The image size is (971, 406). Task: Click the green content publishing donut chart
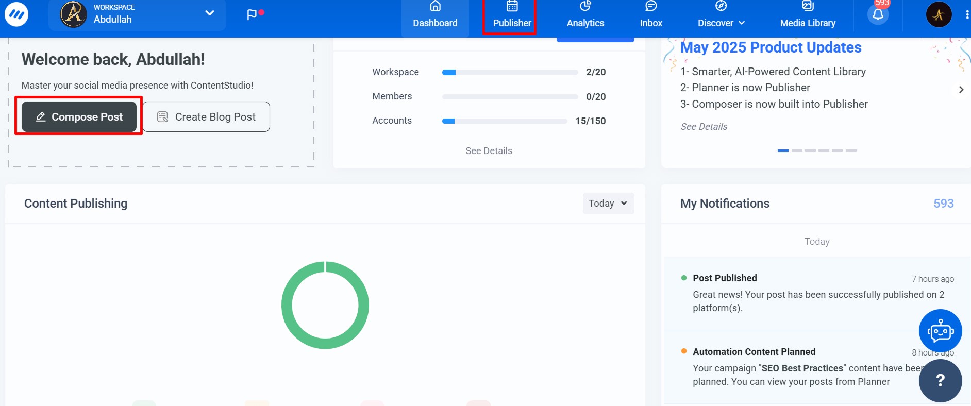pyautogui.click(x=325, y=267)
